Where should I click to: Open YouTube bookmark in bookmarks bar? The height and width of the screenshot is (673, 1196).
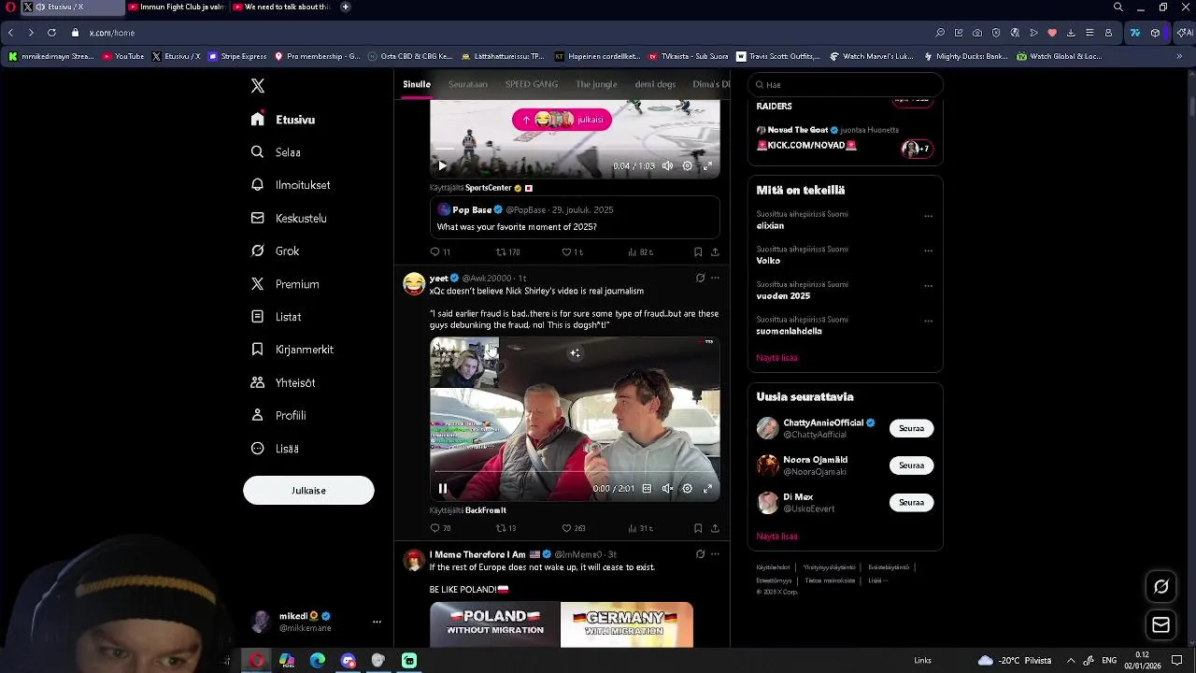pyautogui.click(x=123, y=56)
